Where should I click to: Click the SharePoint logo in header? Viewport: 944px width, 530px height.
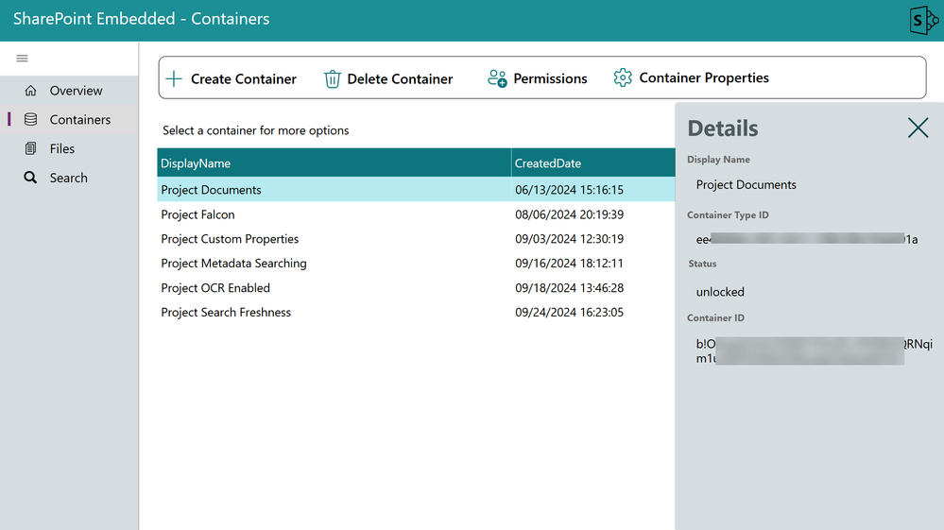[923, 21]
